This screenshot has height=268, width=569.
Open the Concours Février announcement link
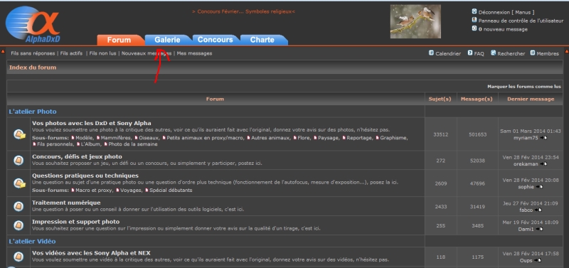243,11
